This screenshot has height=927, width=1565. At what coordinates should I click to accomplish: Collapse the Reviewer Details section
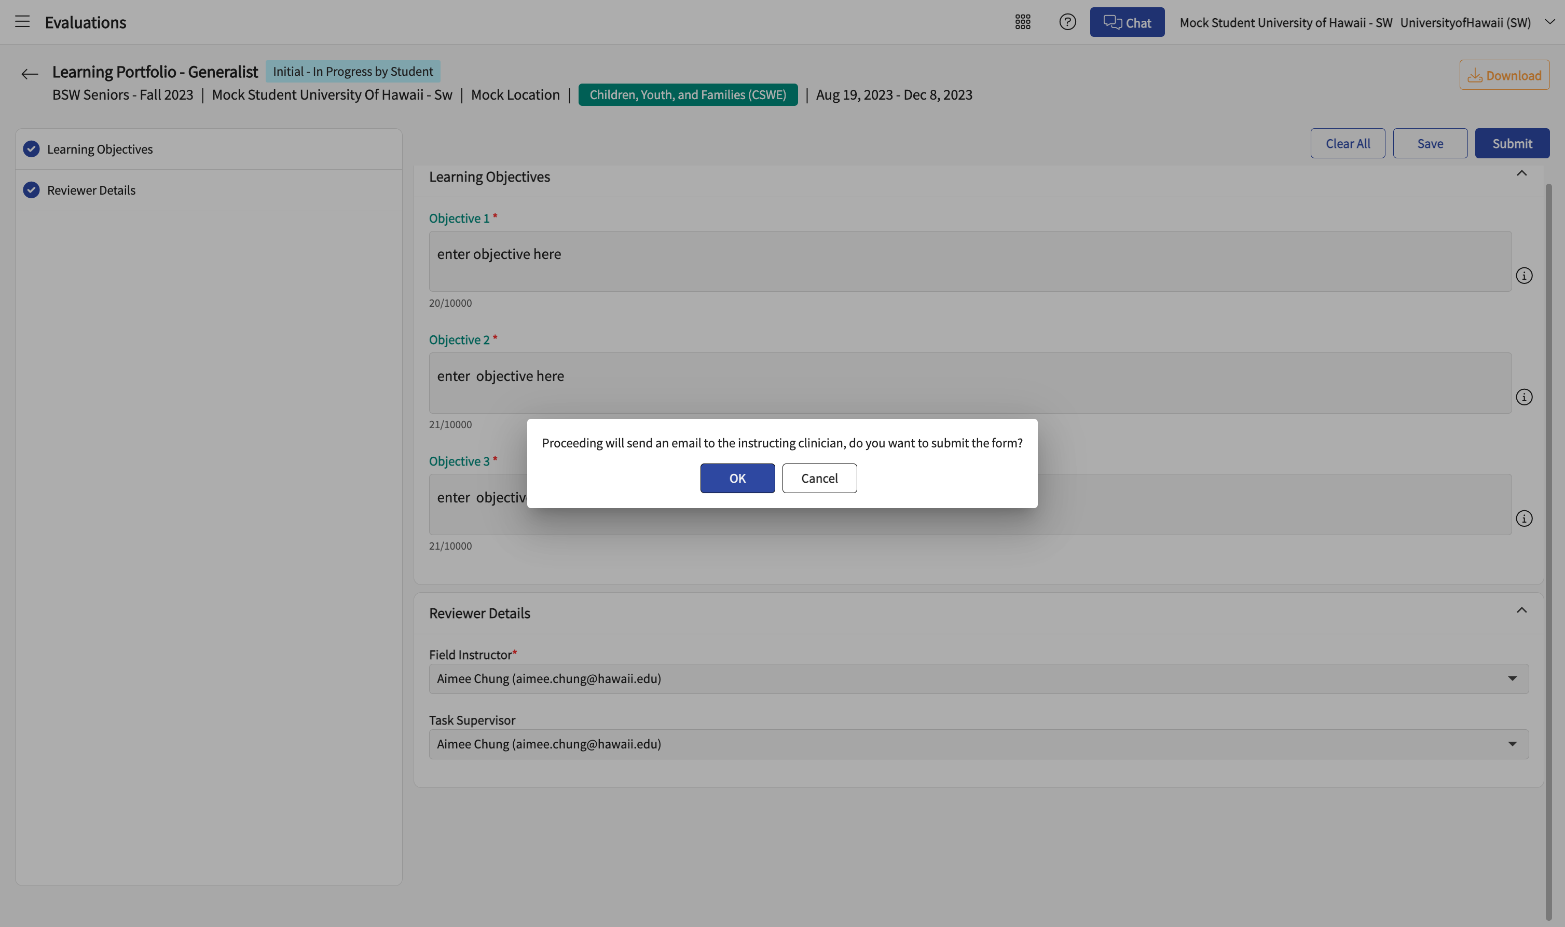1522,610
